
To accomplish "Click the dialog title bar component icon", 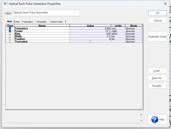I will tap(6, 4).
